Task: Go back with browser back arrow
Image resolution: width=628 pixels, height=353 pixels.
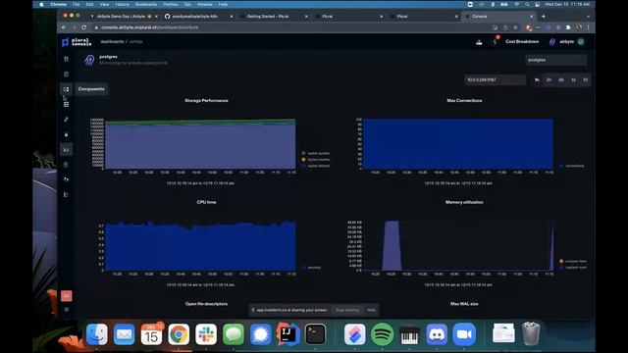Action: point(64,27)
